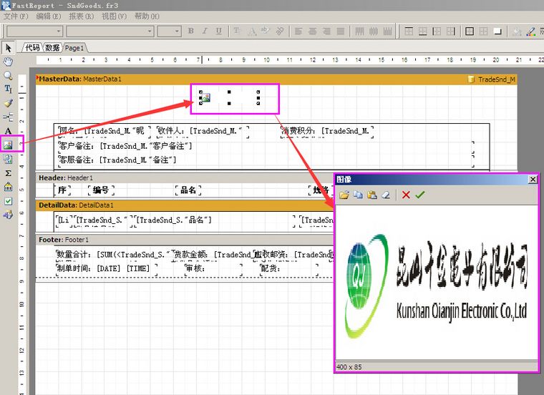Select the 客户备注 memo field
The width and height of the screenshot is (544, 395).
(266, 146)
